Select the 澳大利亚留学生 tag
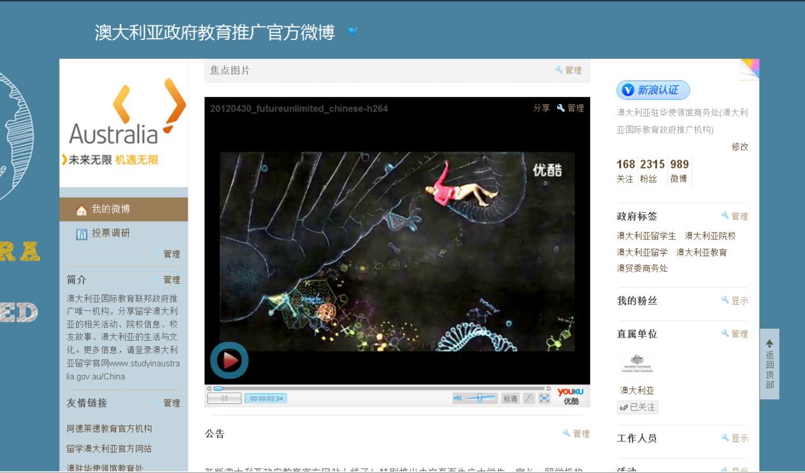The image size is (805, 473). pyautogui.click(x=647, y=236)
